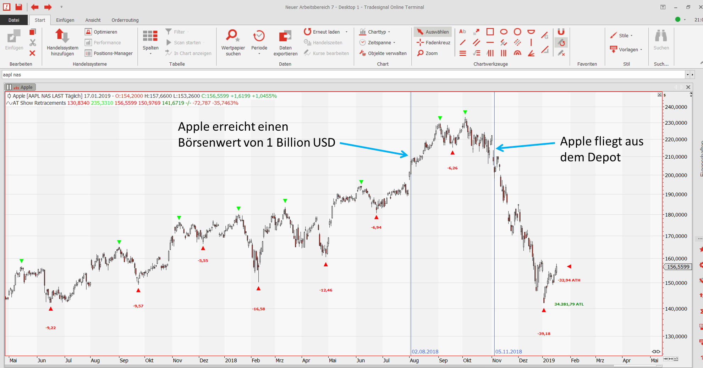Open the Zeitspanne dropdown

[379, 43]
